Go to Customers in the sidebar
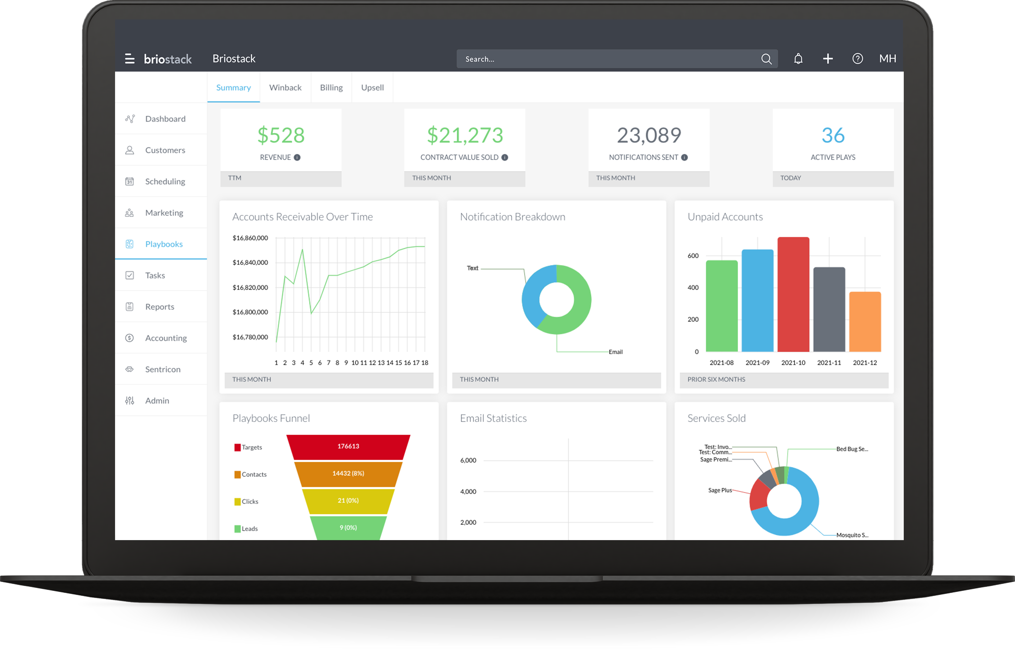 [165, 150]
